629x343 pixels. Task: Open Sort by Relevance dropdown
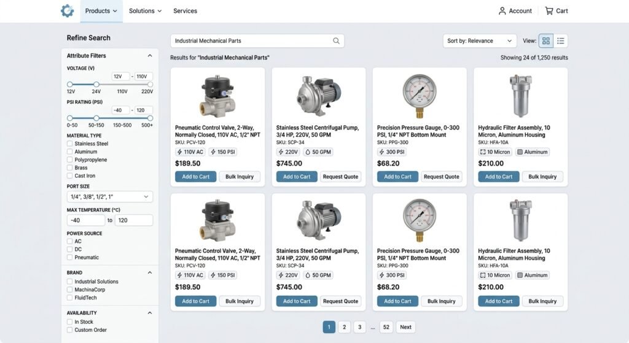tap(480, 41)
